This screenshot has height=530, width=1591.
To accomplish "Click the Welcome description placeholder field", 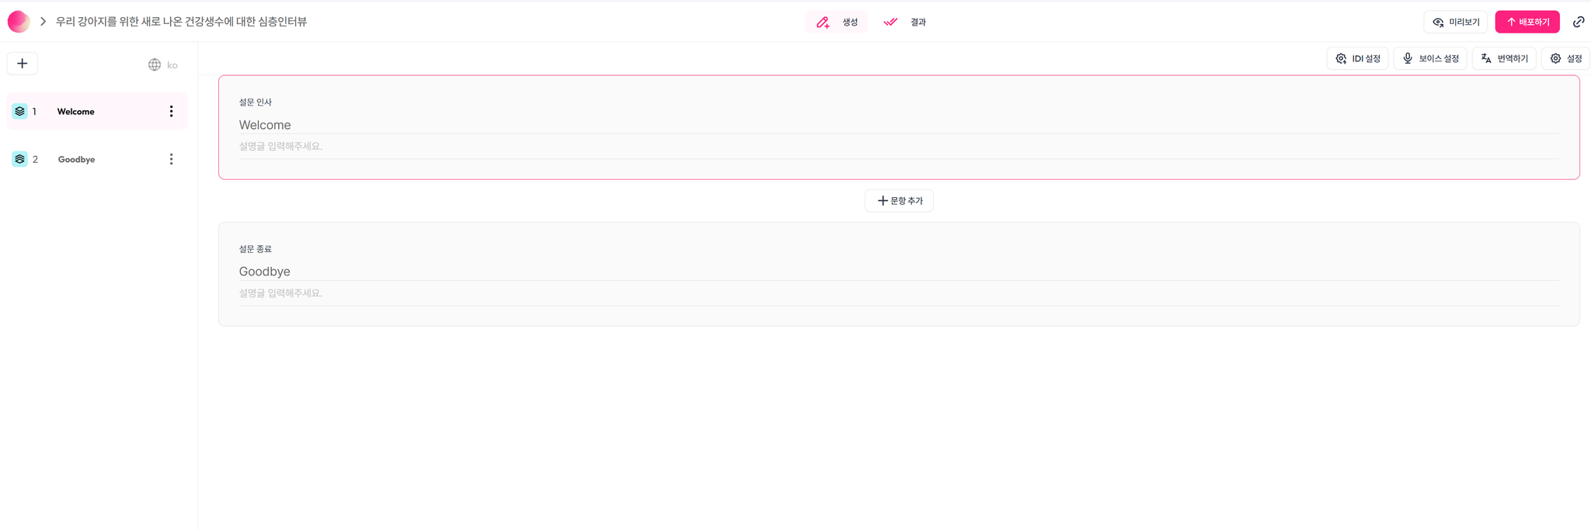I will pos(899,147).
